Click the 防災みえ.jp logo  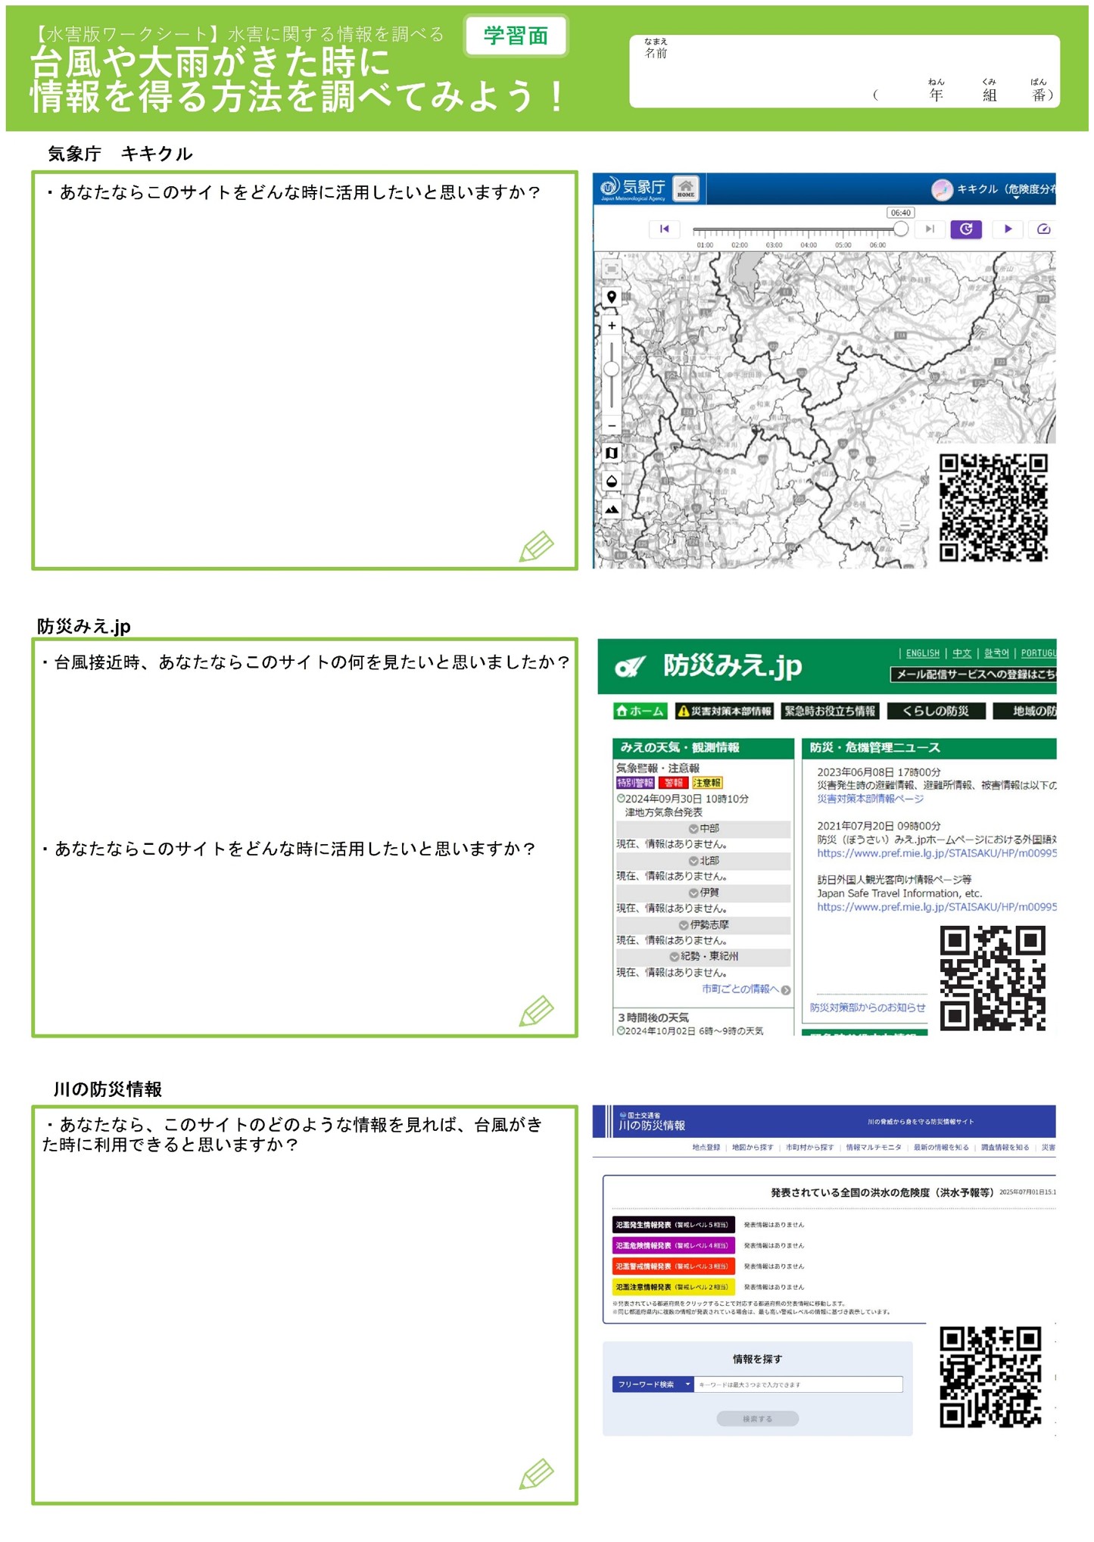tap(709, 665)
